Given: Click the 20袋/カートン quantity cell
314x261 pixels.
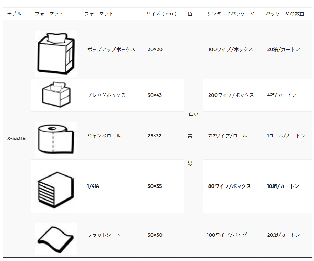Looking at the screenshot, I should pos(283,235).
